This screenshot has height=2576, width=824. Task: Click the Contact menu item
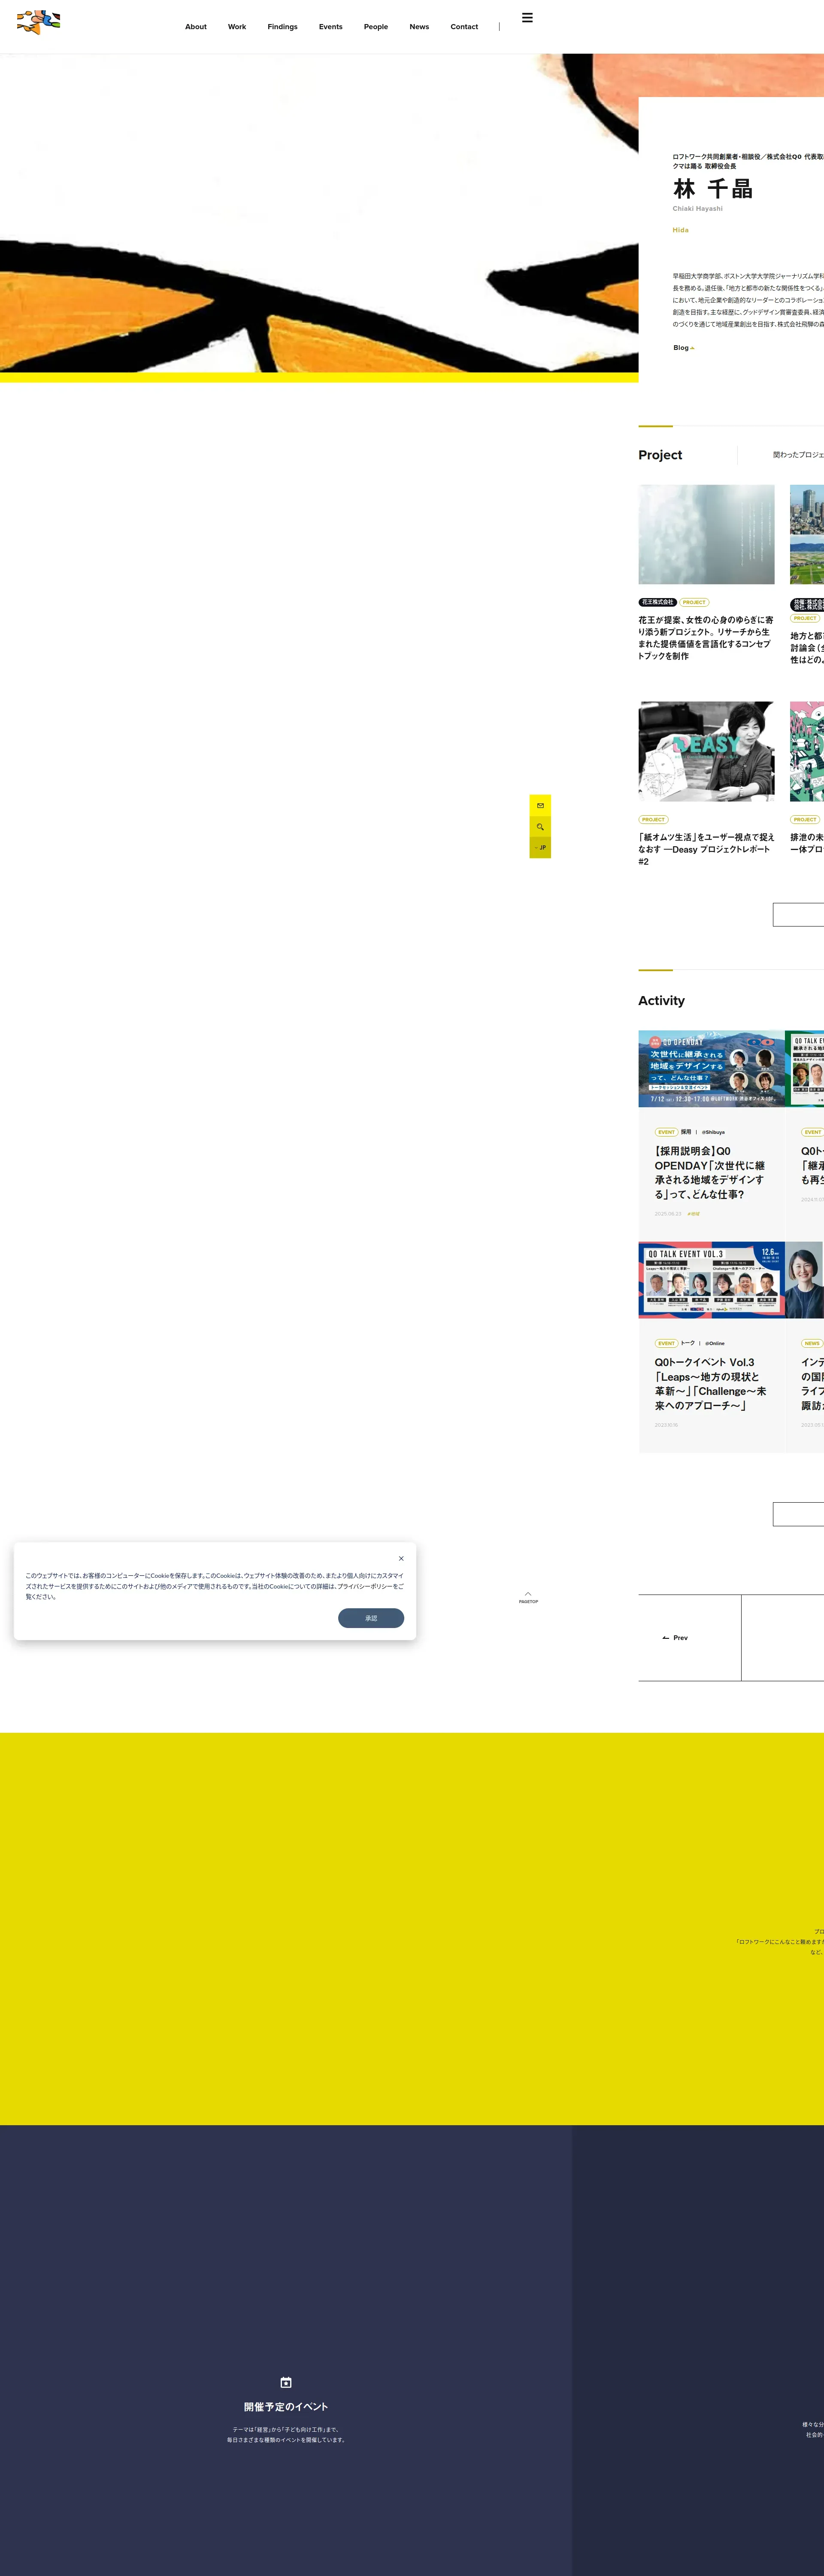click(464, 27)
